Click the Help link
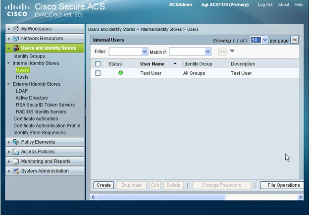This screenshot has height=215, width=309. (299, 5)
